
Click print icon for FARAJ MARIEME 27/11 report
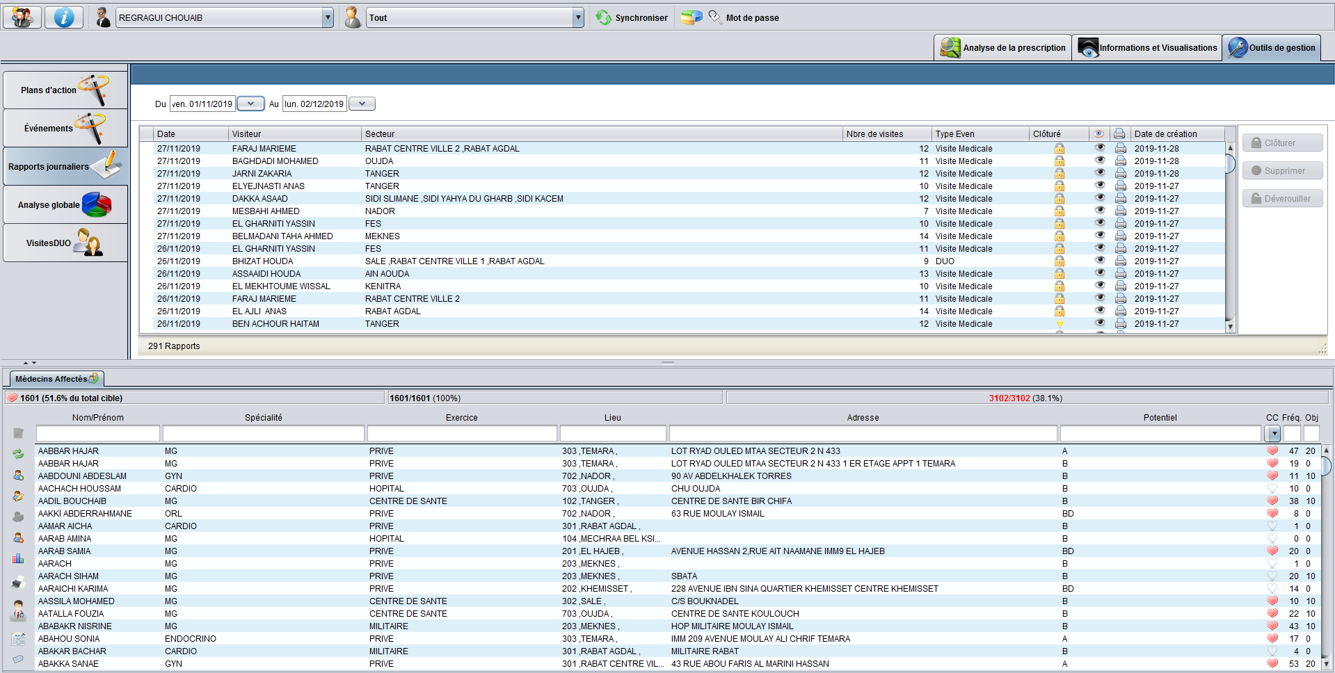point(1120,148)
